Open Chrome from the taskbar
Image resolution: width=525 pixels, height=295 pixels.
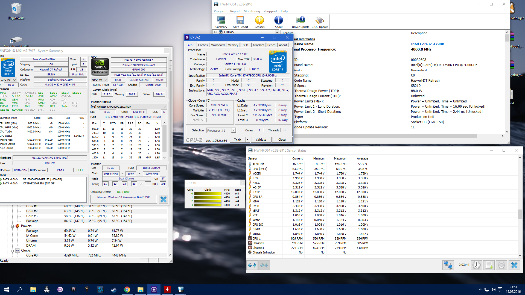pyautogui.click(x=127, y=290)
